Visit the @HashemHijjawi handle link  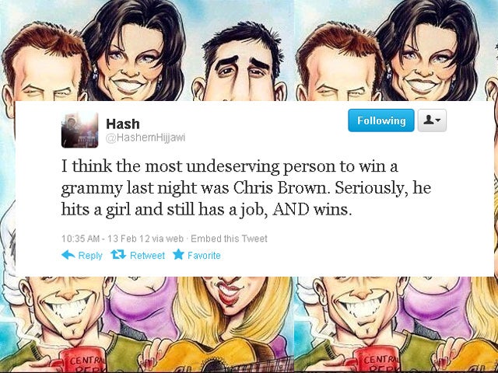pyautogui.click(x=146, y=138)
